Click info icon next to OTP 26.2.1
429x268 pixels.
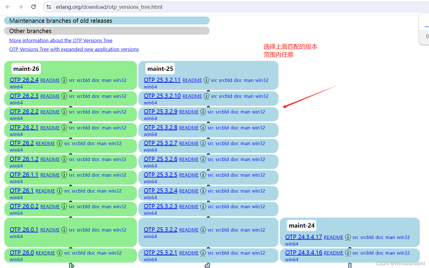point(64,128)
